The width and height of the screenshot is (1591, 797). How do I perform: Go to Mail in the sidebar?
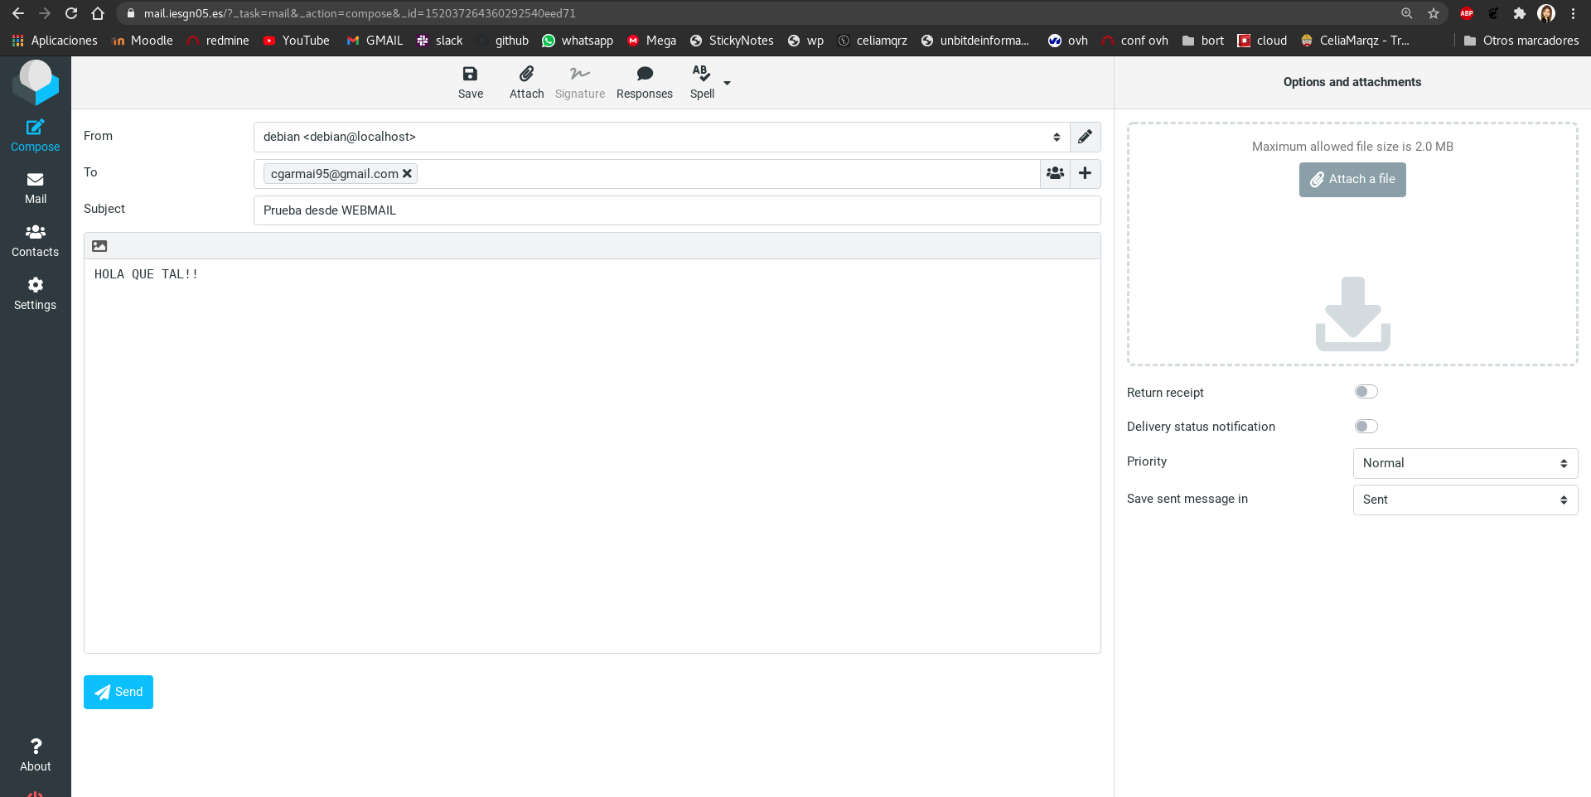(36, 188)
